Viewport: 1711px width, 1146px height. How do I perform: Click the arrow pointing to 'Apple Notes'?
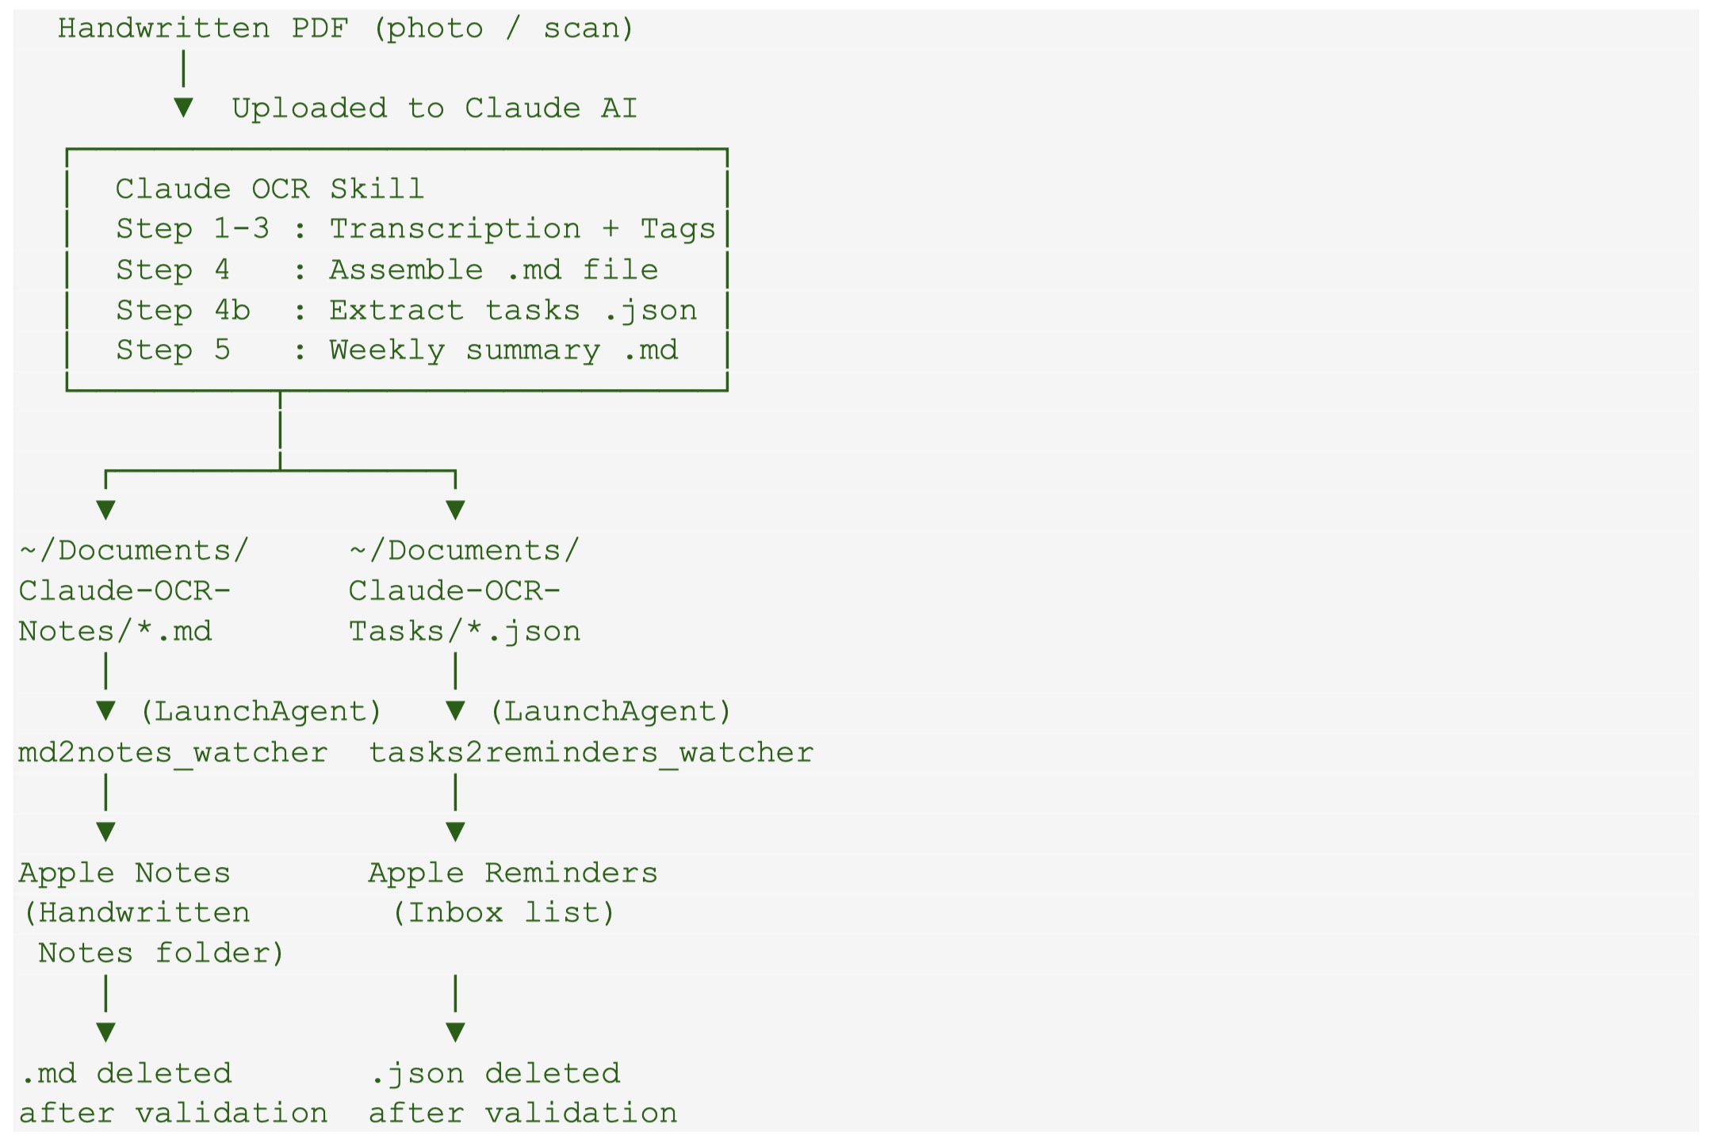105,831
